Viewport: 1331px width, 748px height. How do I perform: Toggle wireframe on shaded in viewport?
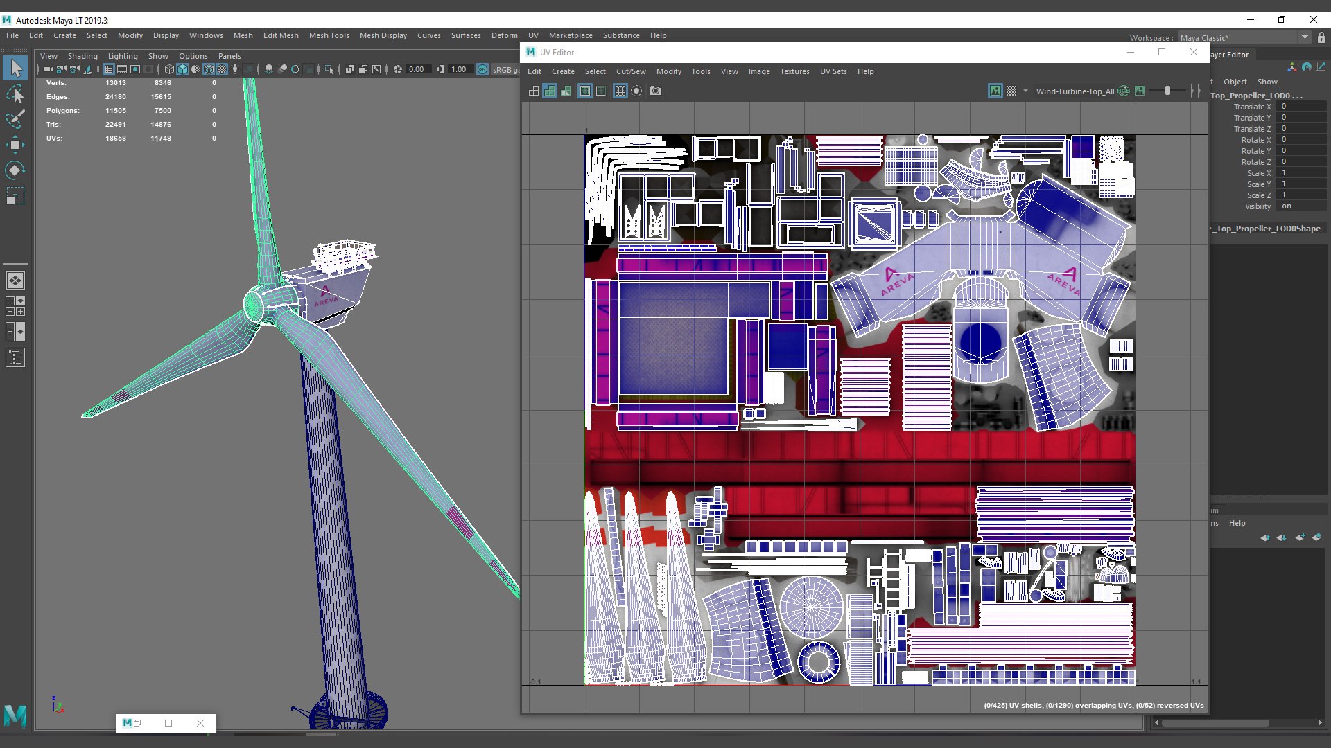(x=209, y=69)
